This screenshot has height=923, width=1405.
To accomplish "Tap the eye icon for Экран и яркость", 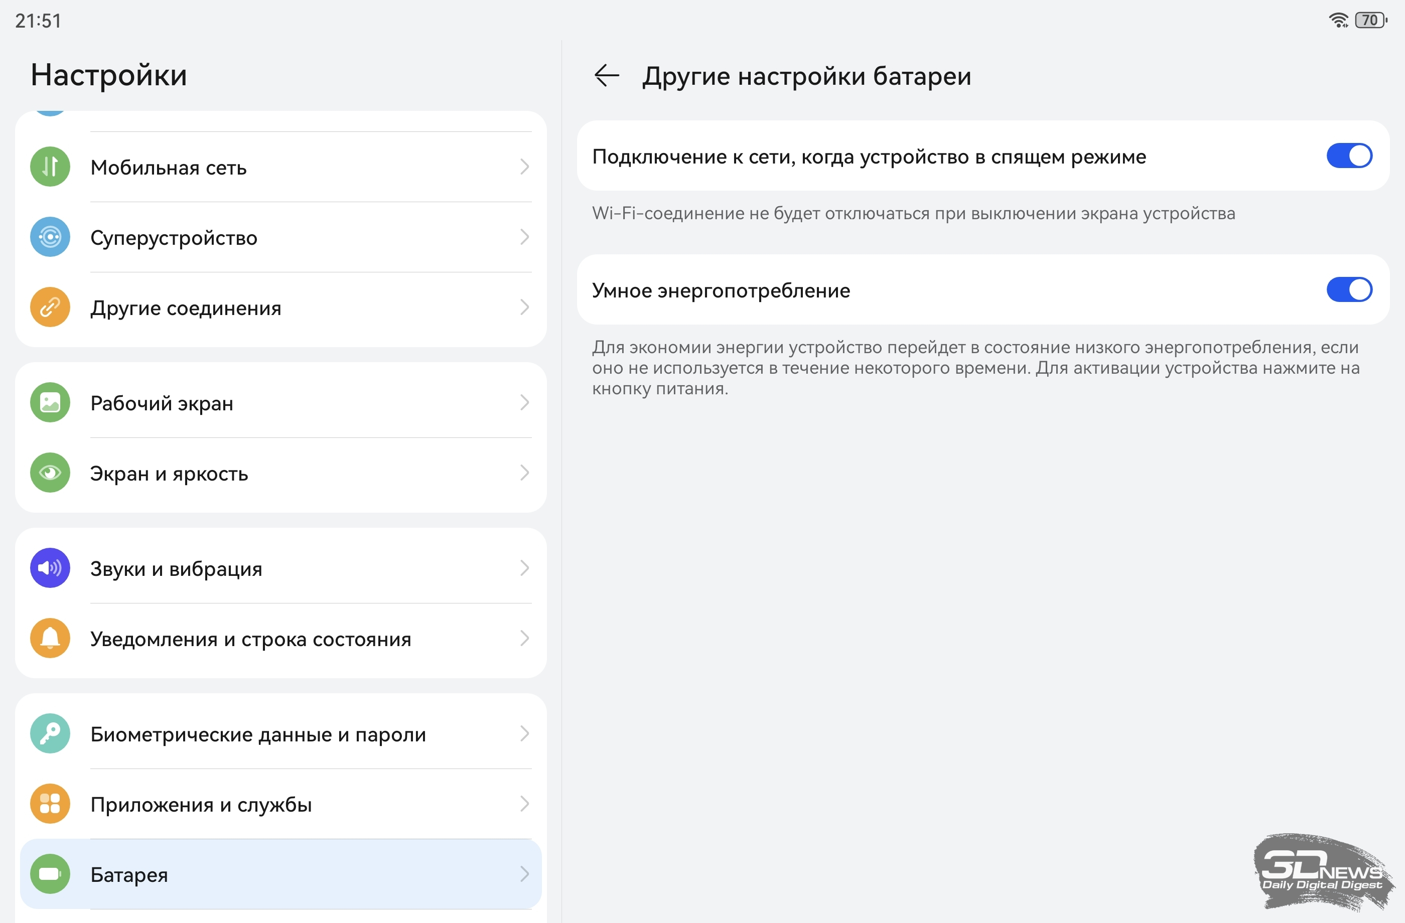I will 50,473.
